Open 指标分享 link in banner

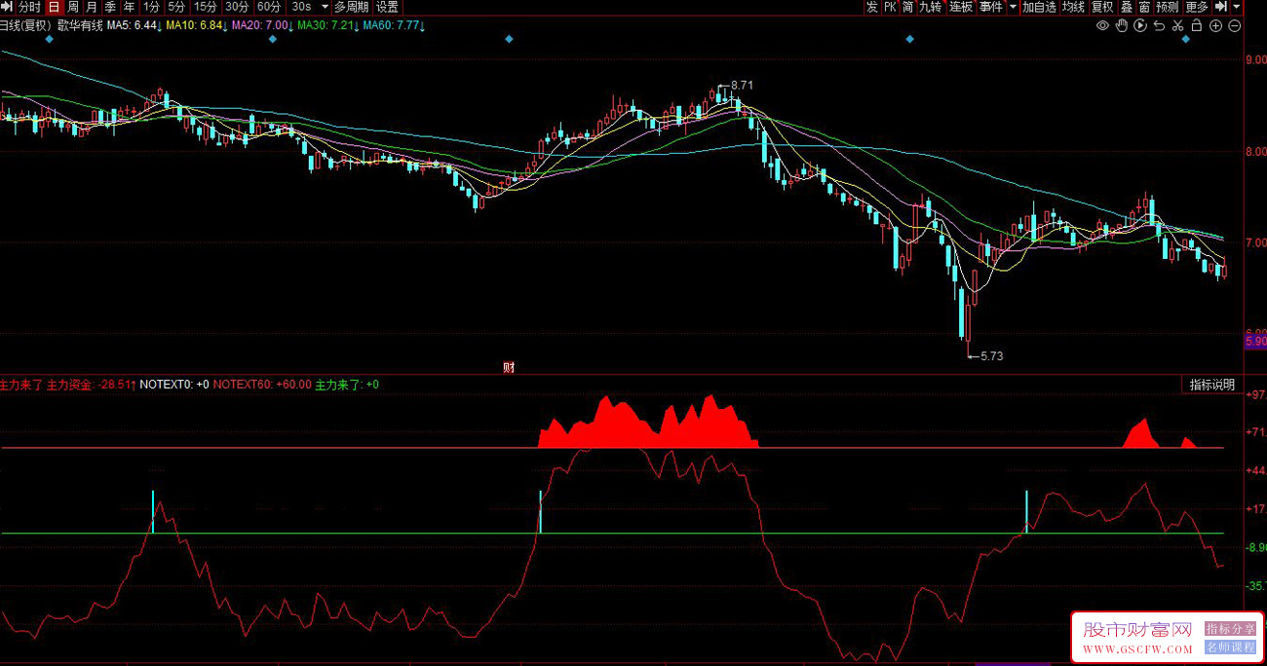[1231, 629]
